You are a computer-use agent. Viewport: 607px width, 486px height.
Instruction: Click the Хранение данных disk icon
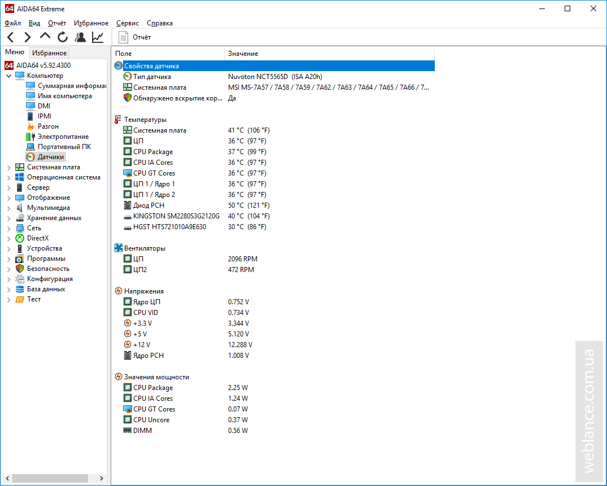[20, 218]
